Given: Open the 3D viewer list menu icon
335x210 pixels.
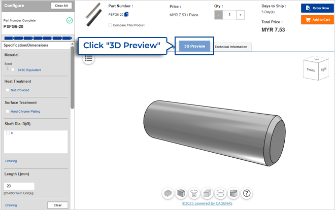Looking at the screenshot, I should coord(89,58).
